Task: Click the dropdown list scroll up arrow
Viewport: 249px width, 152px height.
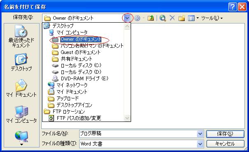Action: pyautogui.click(x=127, y=26)
